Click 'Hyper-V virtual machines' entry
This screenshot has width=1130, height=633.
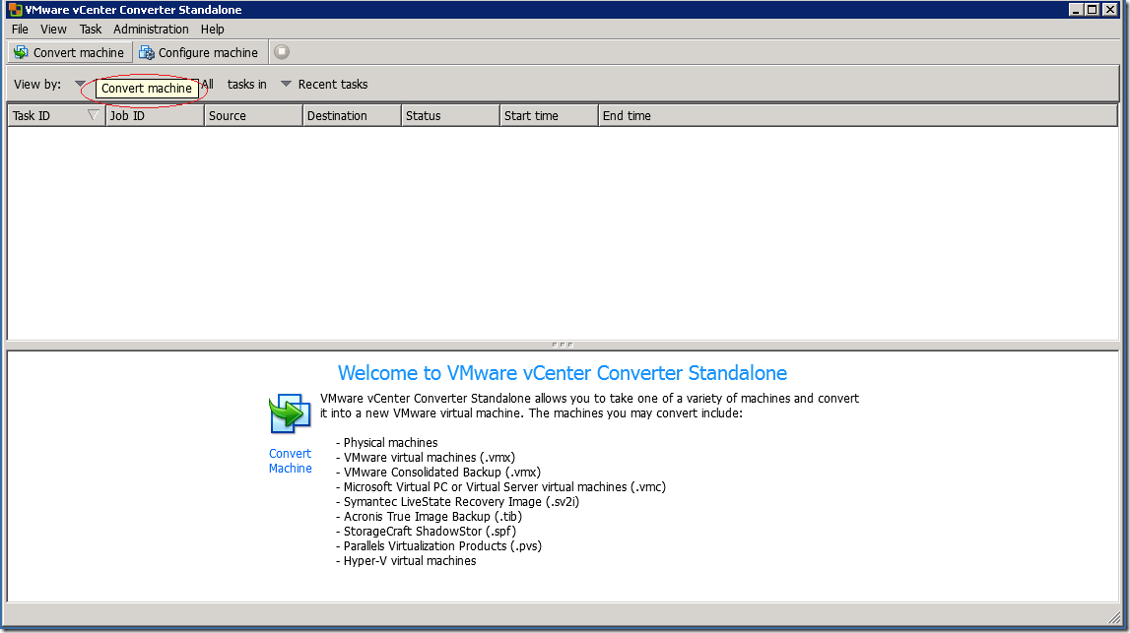(x=409, y=561)
